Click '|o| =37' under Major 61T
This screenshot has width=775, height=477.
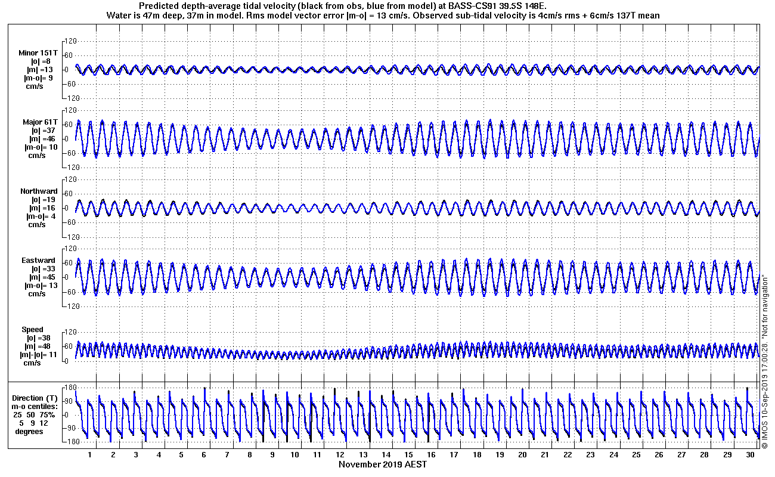[42, 131]
